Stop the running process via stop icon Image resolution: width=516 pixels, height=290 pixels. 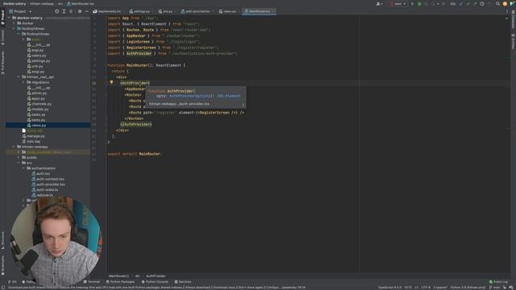coord(443,4)
